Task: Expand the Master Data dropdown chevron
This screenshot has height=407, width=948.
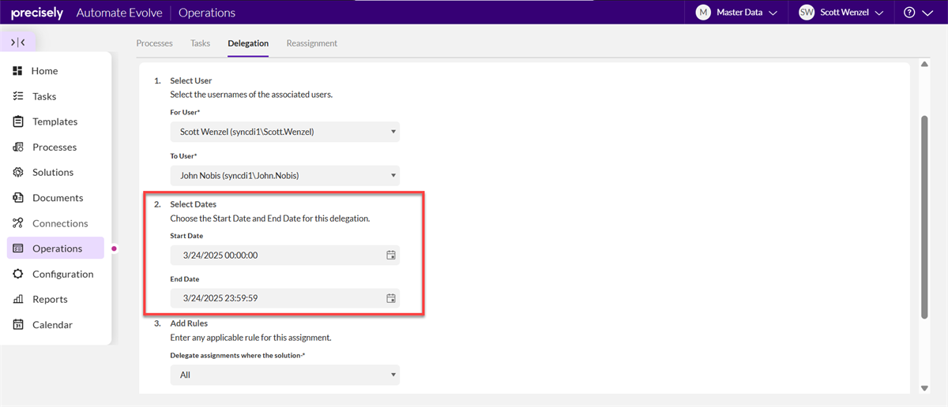Action: (x=773, y=13)
